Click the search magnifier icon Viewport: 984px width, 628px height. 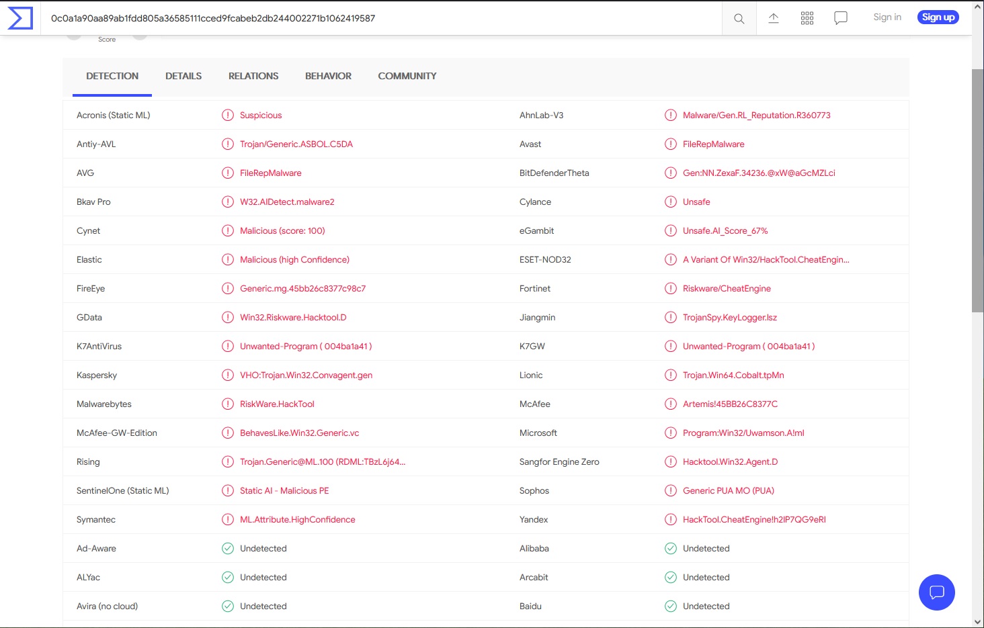[739, 18]
